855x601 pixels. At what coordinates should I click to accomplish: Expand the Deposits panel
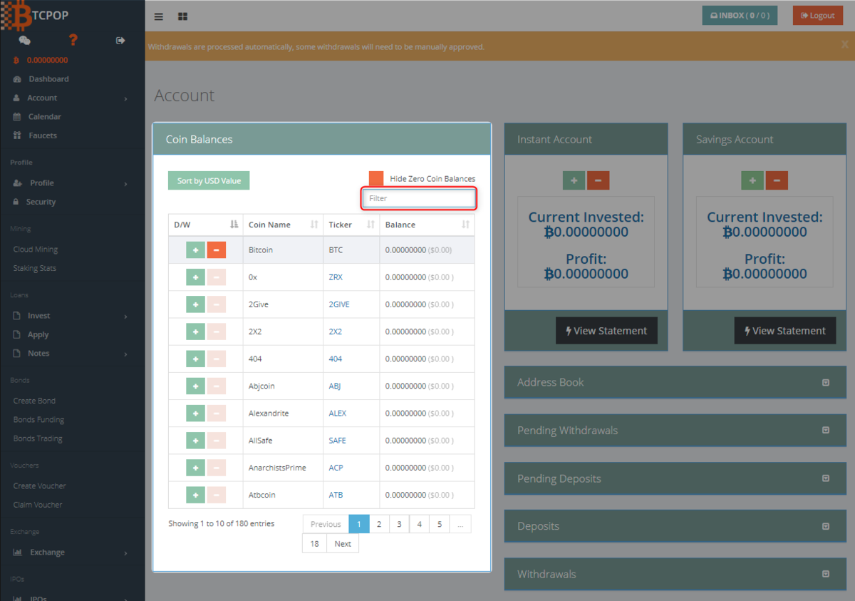click(826, 526)
